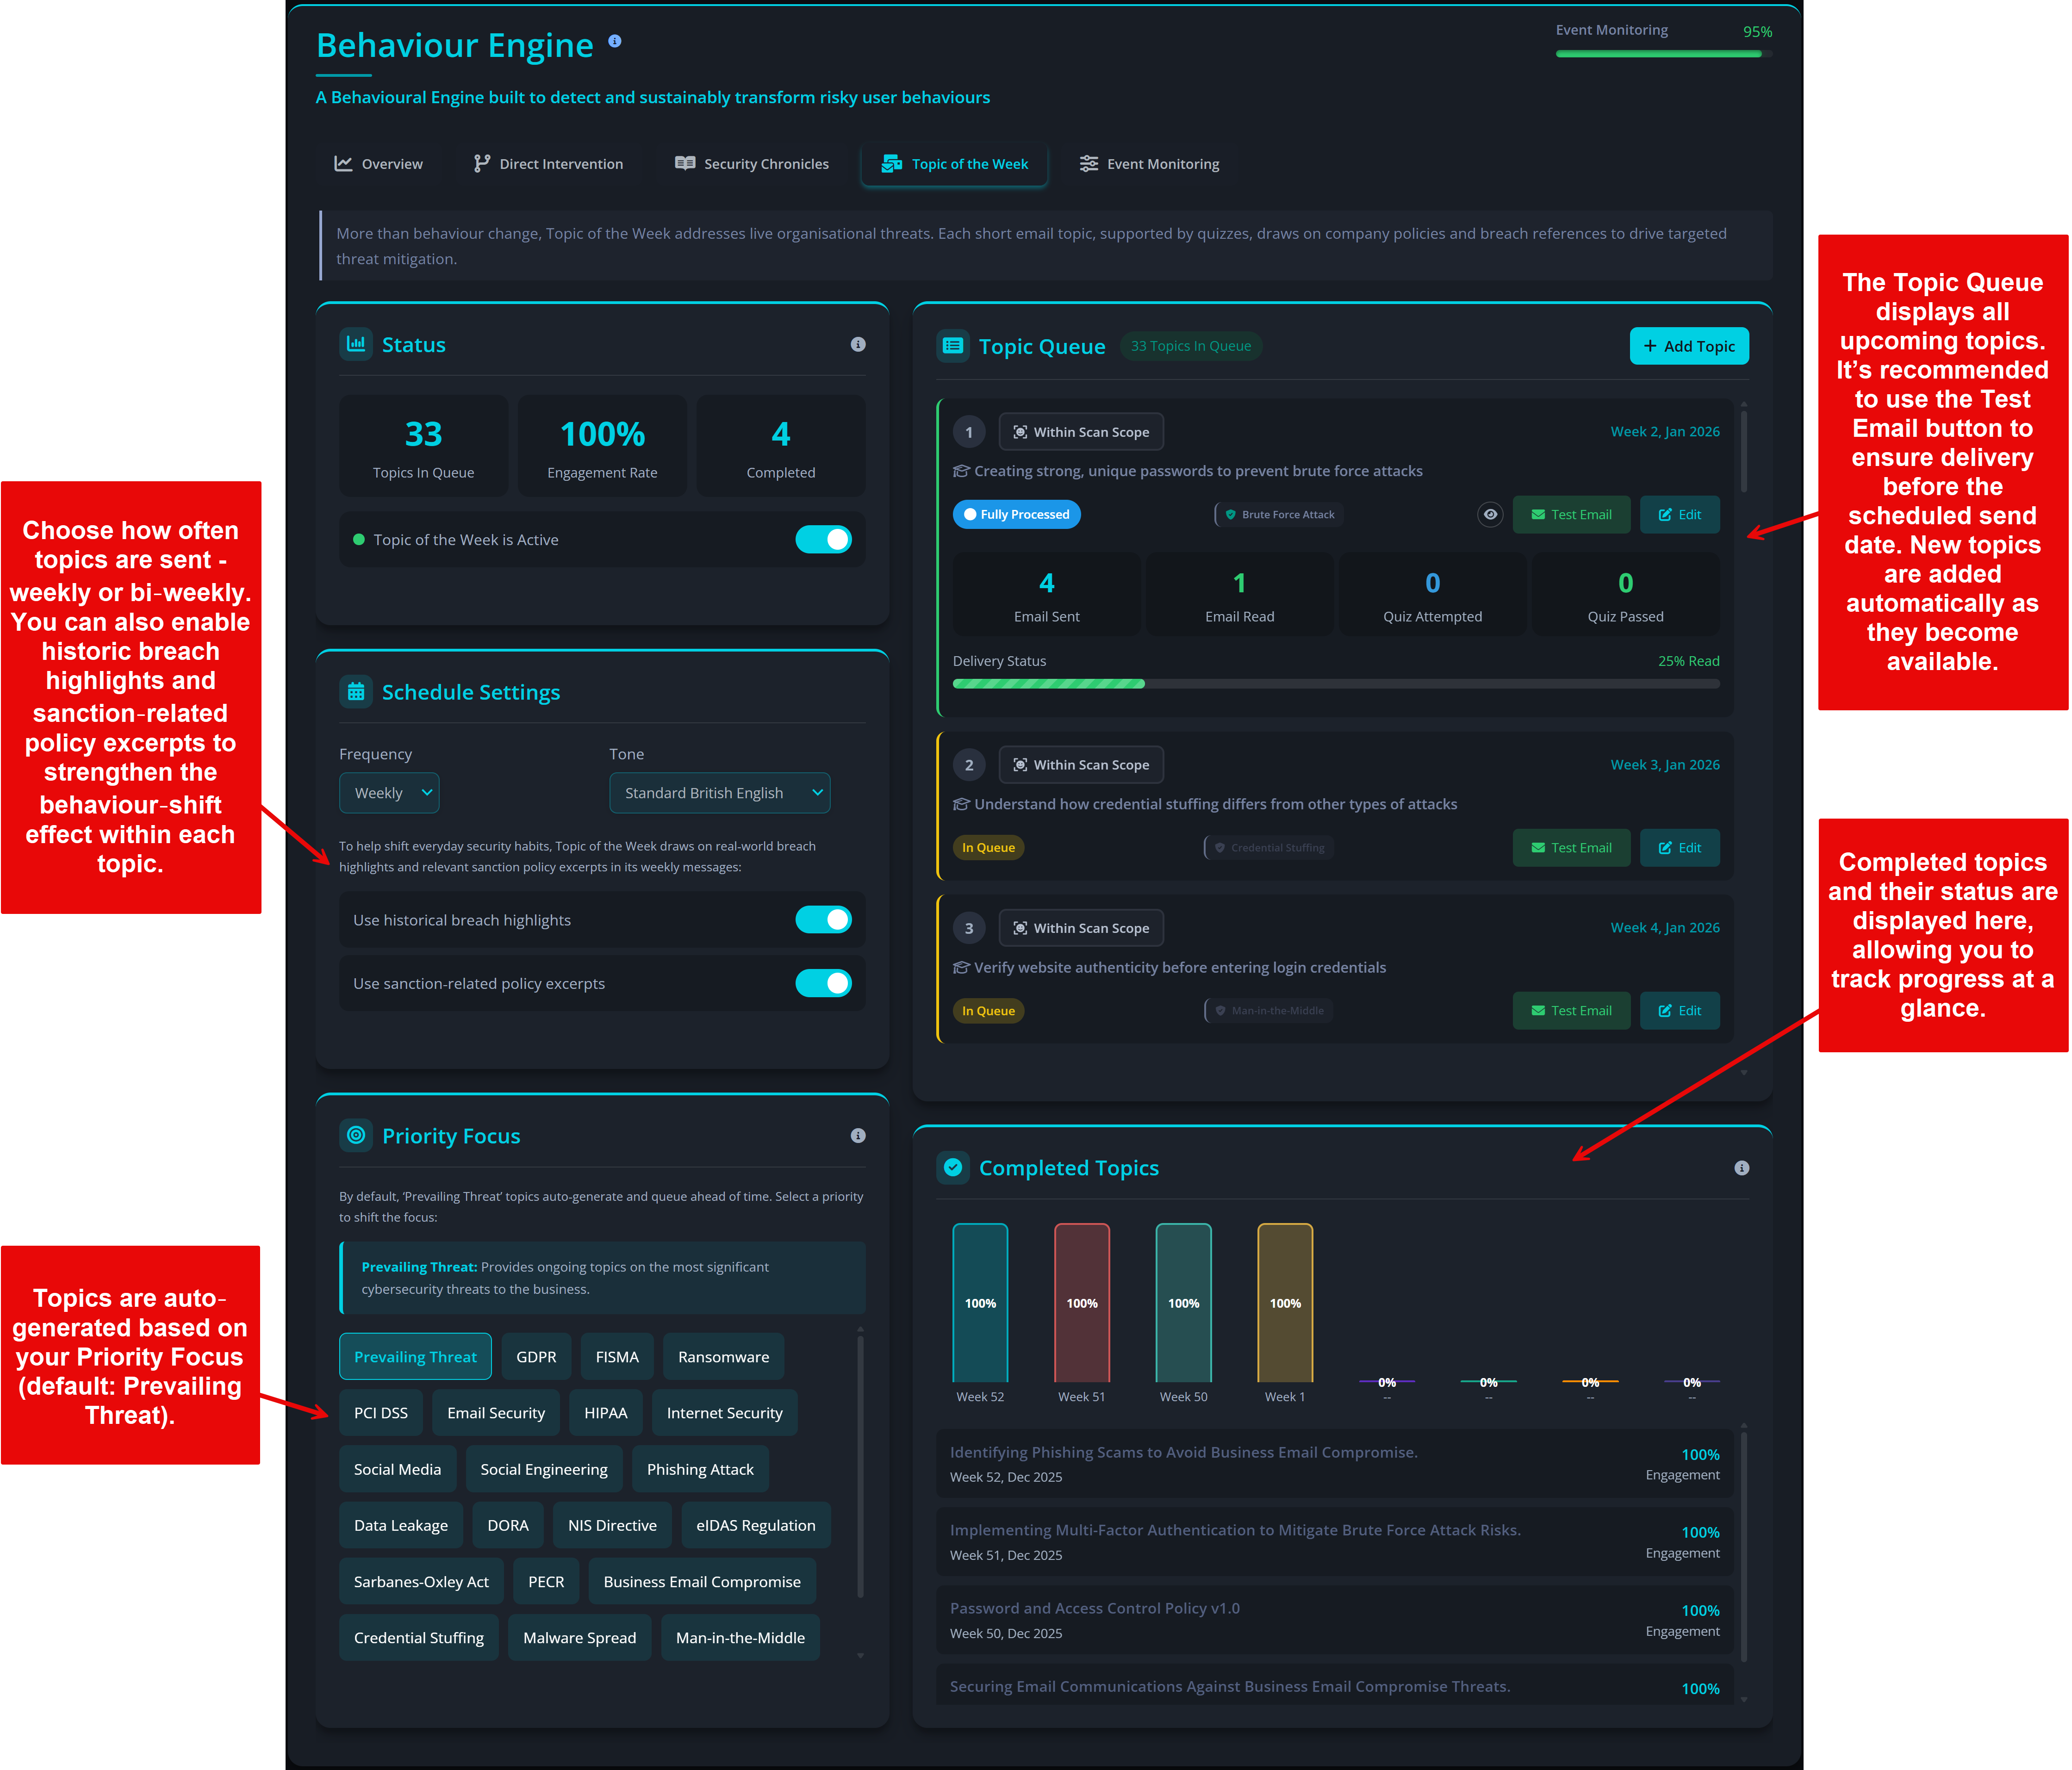Screen dimensions: 2072x1770
Task: Select the calendar icon on Schedule Settings
Action: (x=356, y=691)
